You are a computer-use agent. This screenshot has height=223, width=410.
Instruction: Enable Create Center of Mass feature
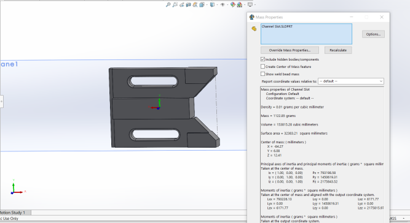tap(263, 66)
